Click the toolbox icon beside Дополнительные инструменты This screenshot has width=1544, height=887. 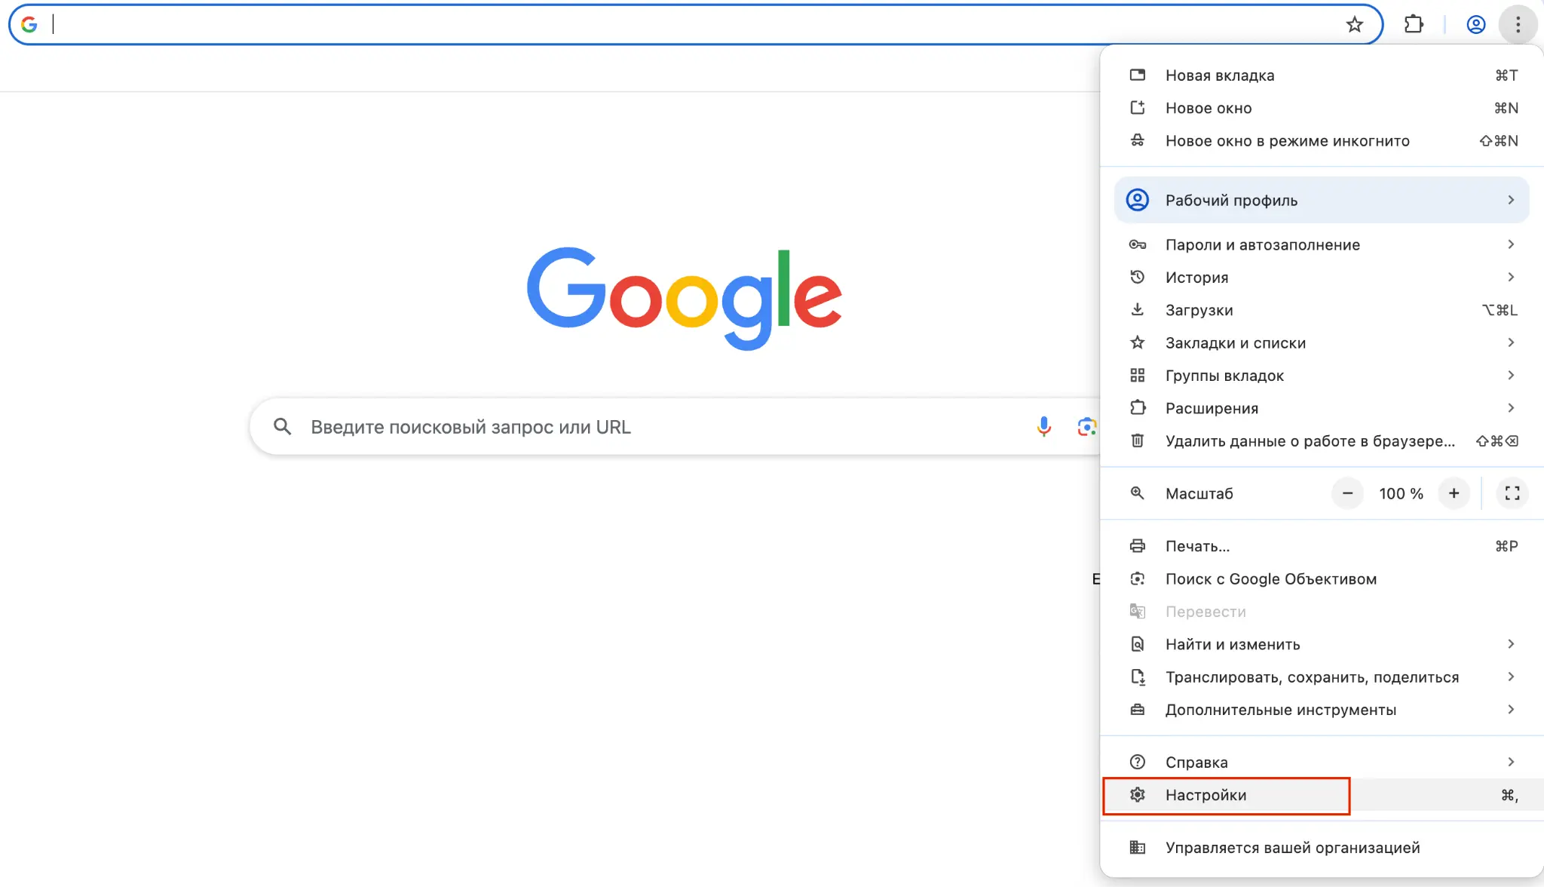tap(1138, 709)
